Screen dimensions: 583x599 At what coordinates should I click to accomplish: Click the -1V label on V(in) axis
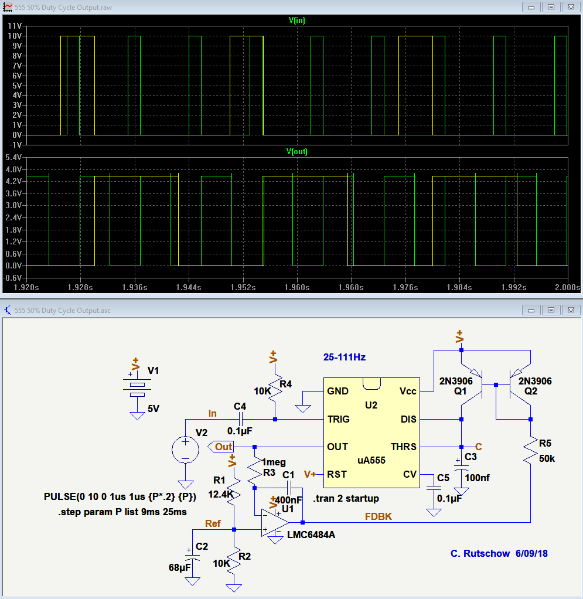click(15, 145)
